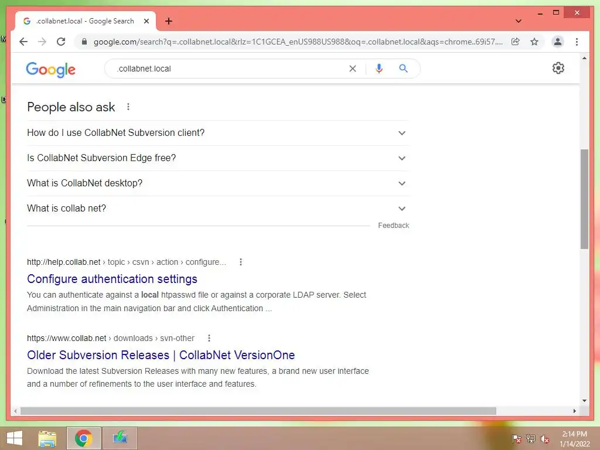Click the horizontal scrollbar thumb
This screenshot has width=600, height=450.
point(258,411)
